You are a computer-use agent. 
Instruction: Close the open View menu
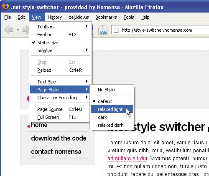click(37, 17)
